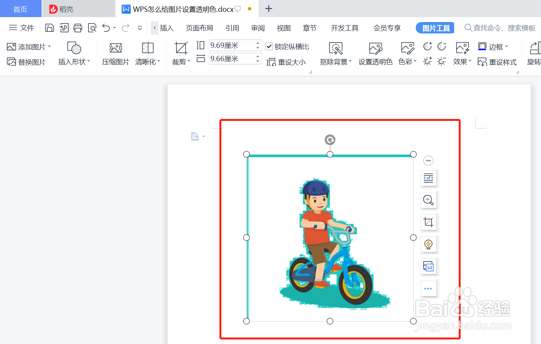Open quick access toolbar customize dropdown
Screen dimensions: 541x344
pos(140,28)
